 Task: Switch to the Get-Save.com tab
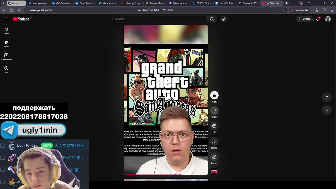click(61, 3)
